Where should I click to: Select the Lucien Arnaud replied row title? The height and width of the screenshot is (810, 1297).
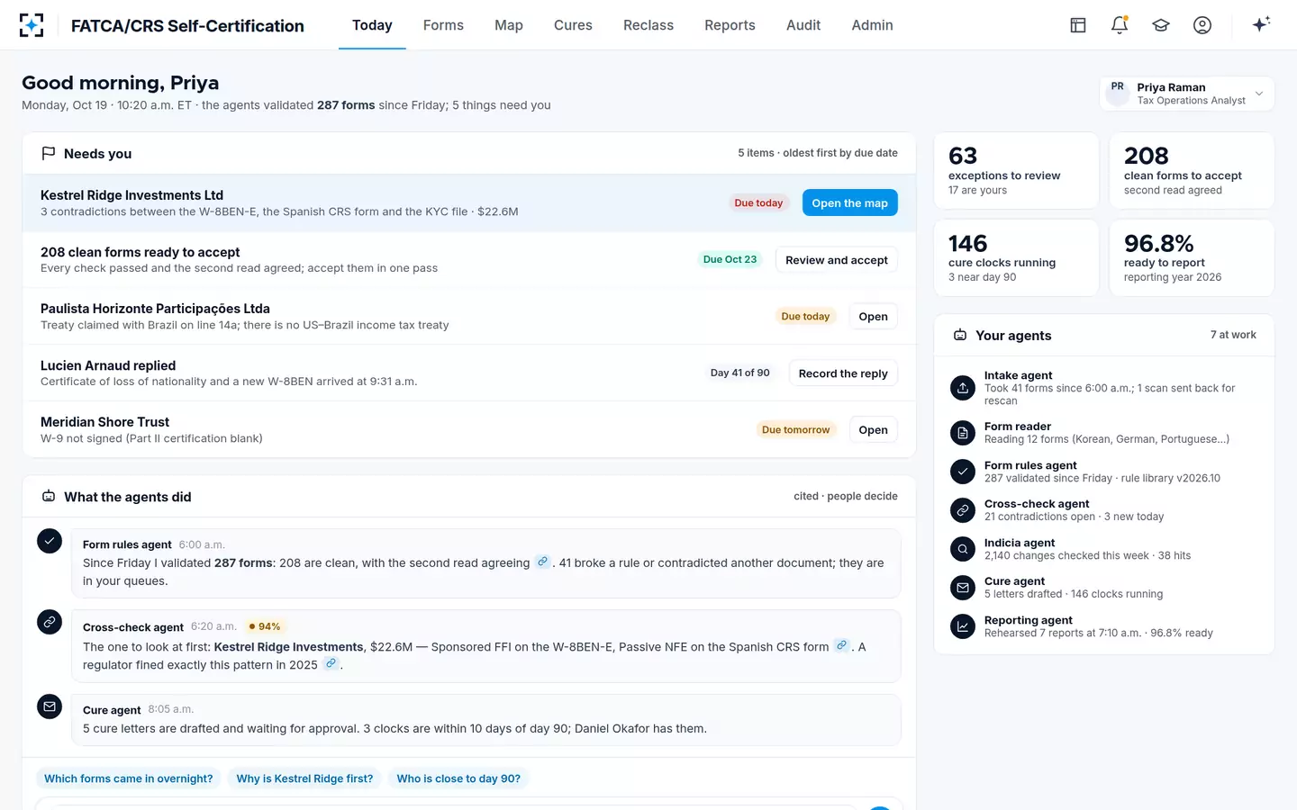point(108,365)
